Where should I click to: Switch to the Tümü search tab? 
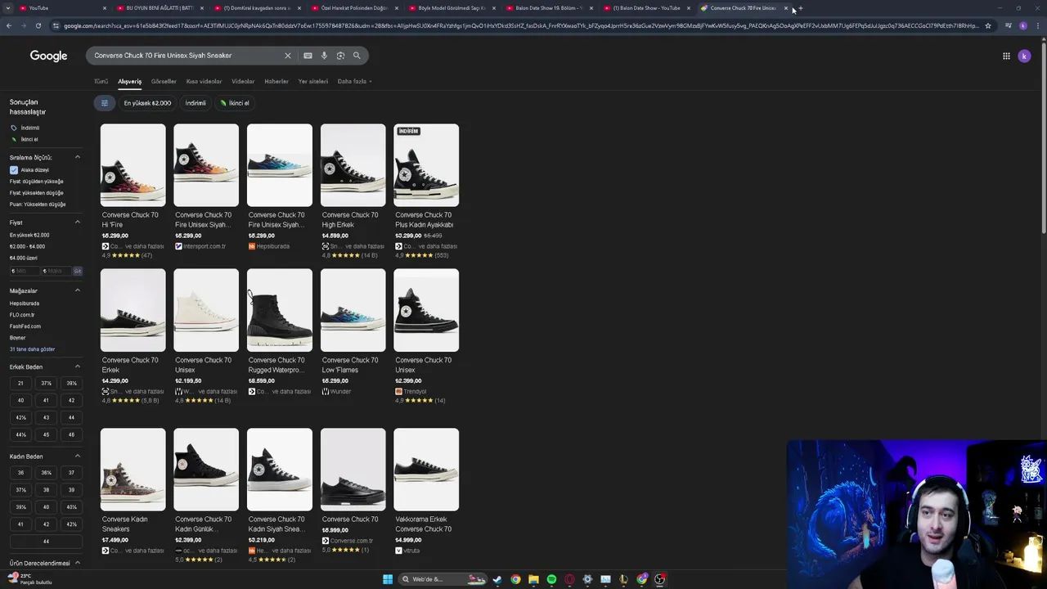[x=101, y=82]
